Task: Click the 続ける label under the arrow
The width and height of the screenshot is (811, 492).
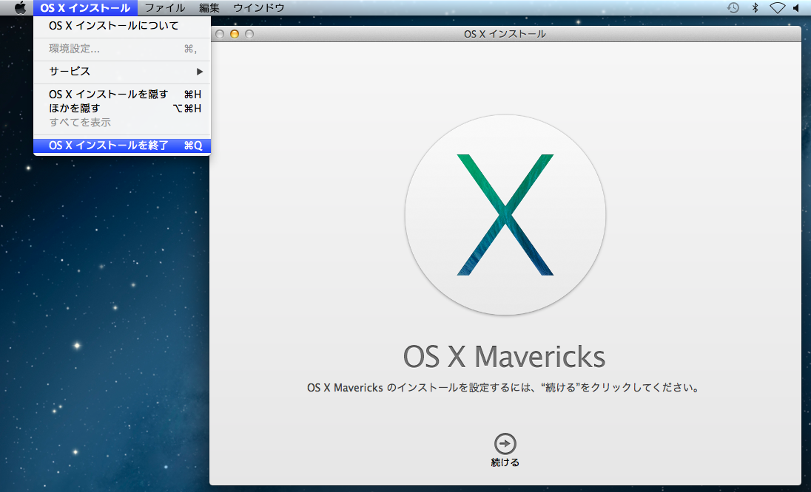Action: [505, 462]
